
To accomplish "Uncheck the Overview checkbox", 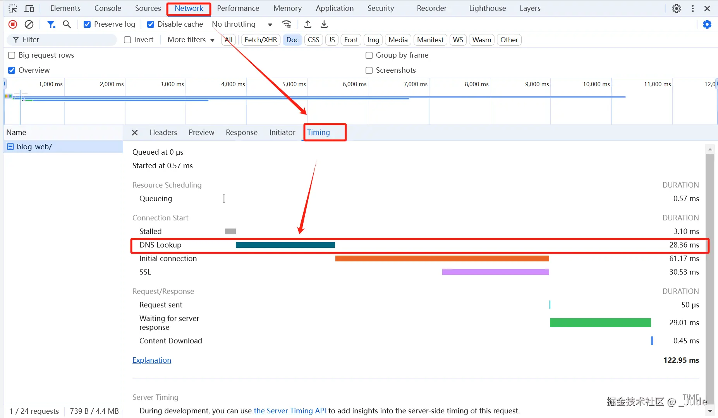I will (x=12, y=70).
